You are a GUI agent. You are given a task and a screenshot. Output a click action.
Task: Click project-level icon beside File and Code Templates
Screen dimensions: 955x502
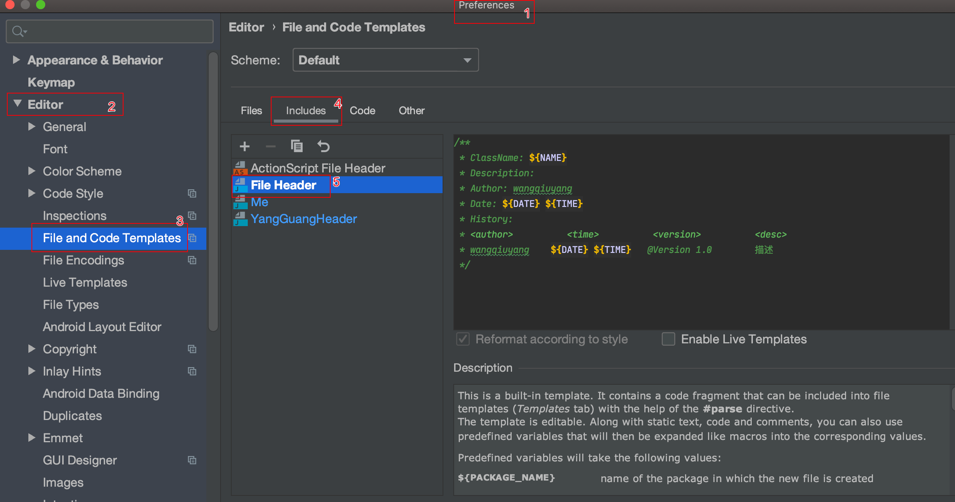tap(192, 238)
